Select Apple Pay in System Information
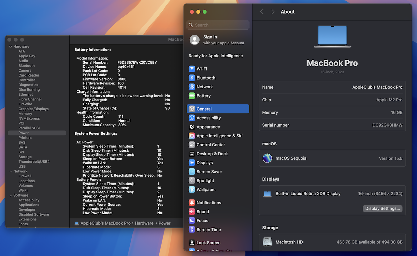Viewport: 417px width, 256px height. tap(27, 56)
